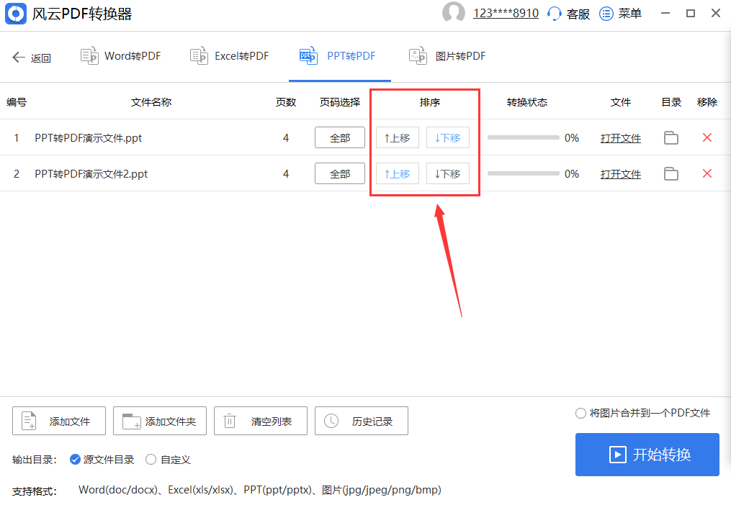Move file 1 down with 下移

(447, 138)
